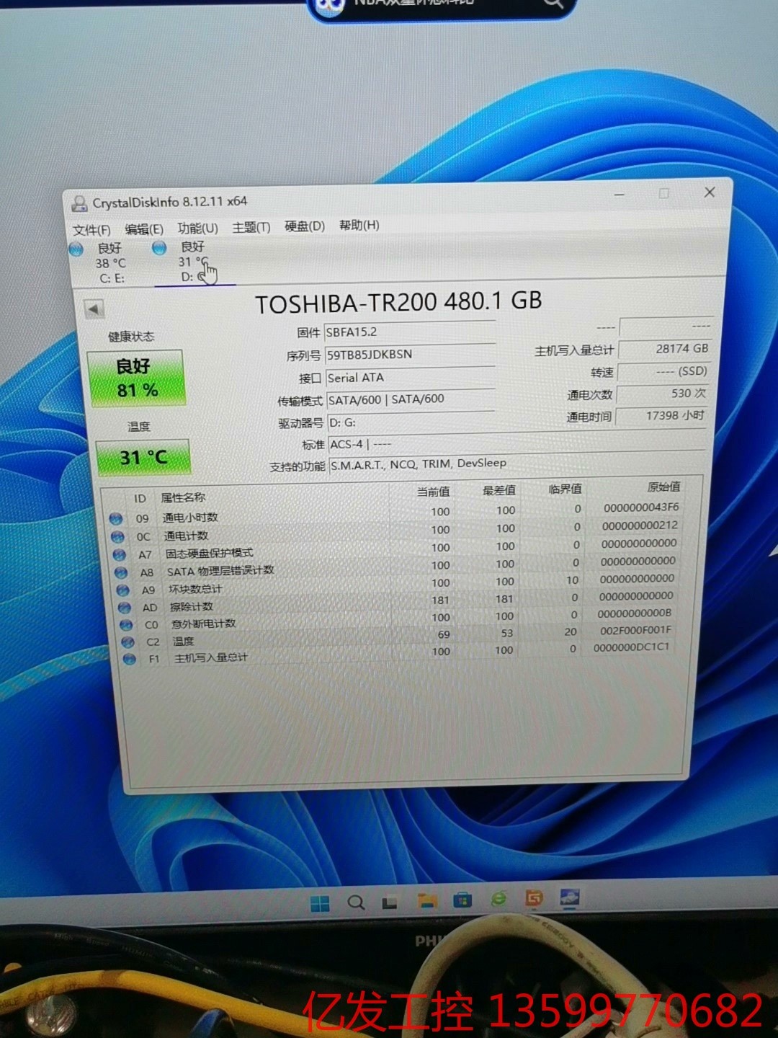
Task: Click the supported features field S.M.A.R.T., NCQ
Action: pos(517,464)
